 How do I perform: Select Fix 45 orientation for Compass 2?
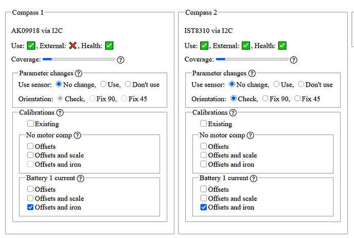(298, 98)
